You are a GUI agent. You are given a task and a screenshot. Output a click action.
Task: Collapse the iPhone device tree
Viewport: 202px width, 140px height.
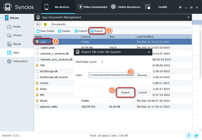pyautogui.click(x=2, y=18)
